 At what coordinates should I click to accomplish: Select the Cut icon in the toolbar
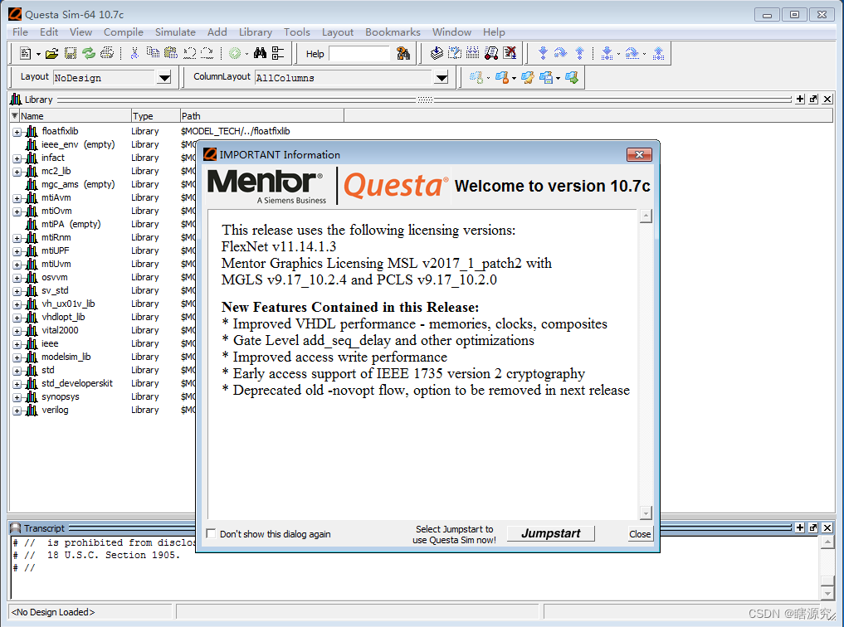(x=133, y=52)
